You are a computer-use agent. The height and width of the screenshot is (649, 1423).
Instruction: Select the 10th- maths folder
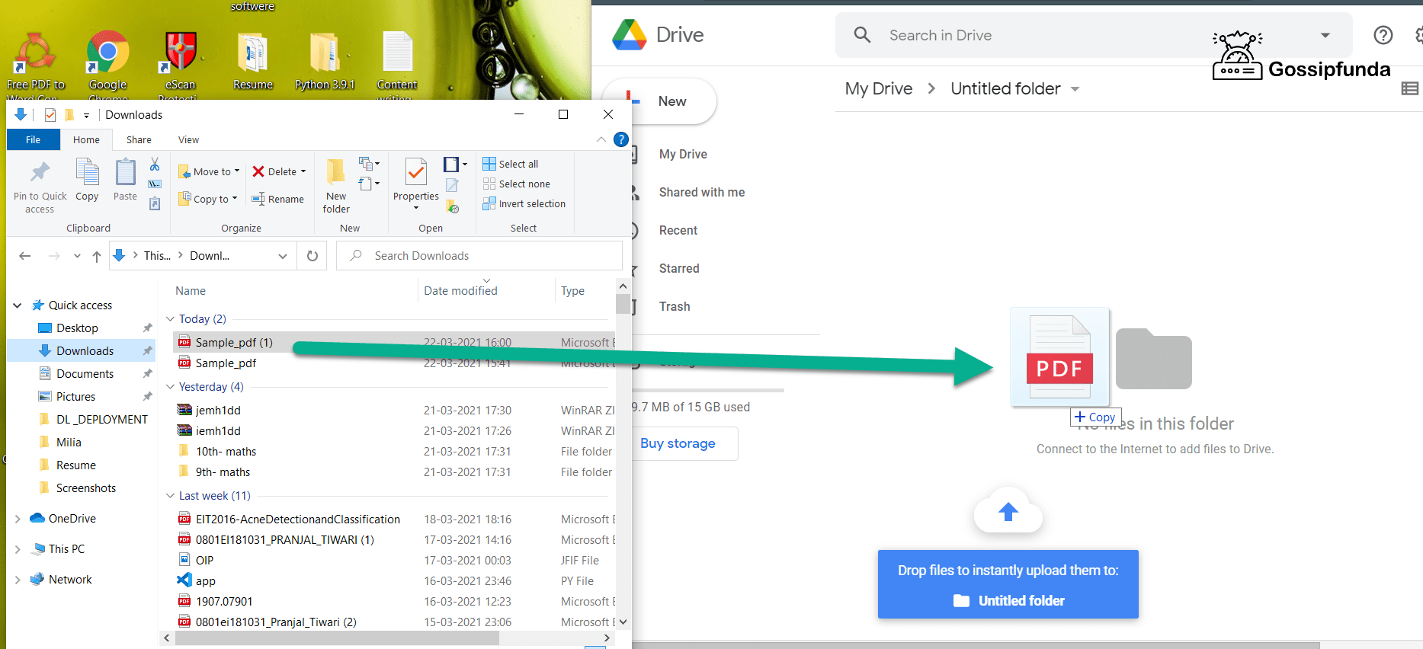[226, 452]
